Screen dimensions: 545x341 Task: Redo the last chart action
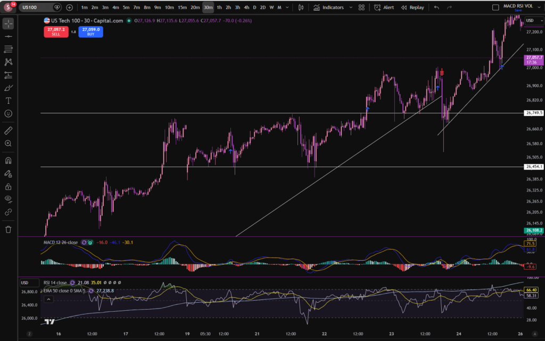click(449, 7)
